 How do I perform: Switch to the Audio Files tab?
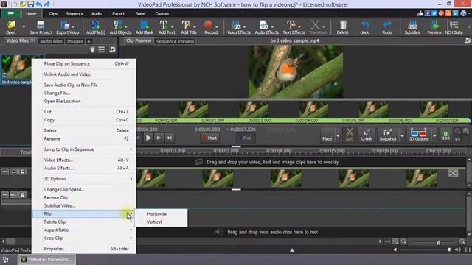pos(51,41)
